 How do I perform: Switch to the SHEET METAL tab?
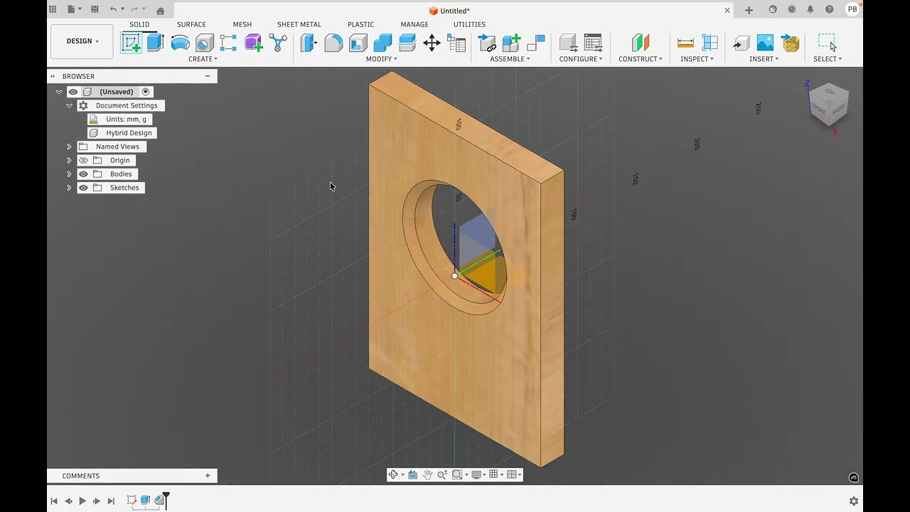[x=299, y=24]
